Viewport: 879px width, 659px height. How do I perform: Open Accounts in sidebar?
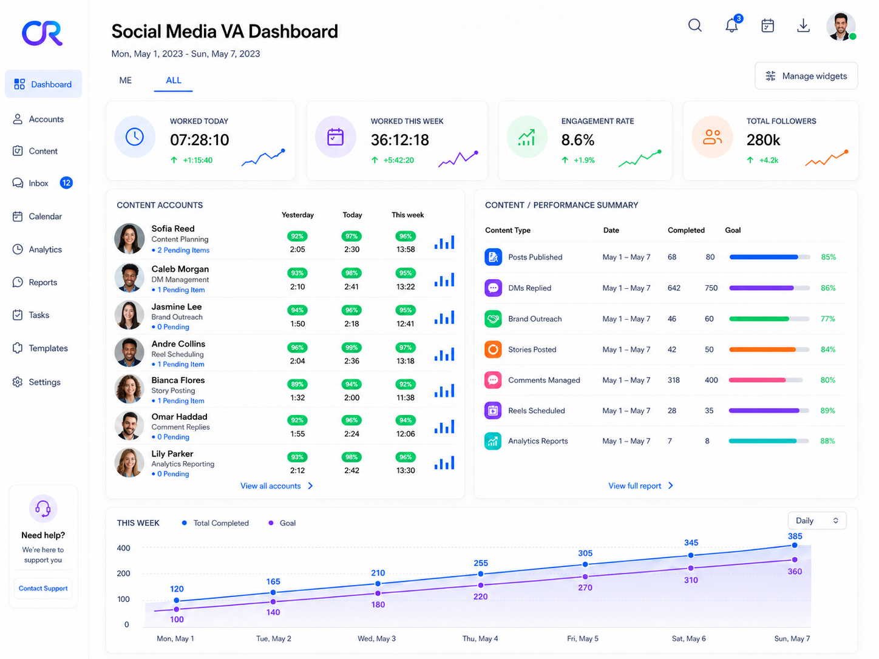pos(38,119)
